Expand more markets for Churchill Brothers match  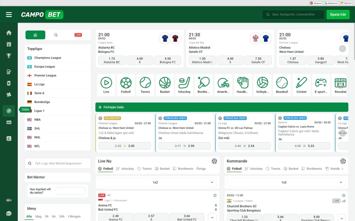342,217
